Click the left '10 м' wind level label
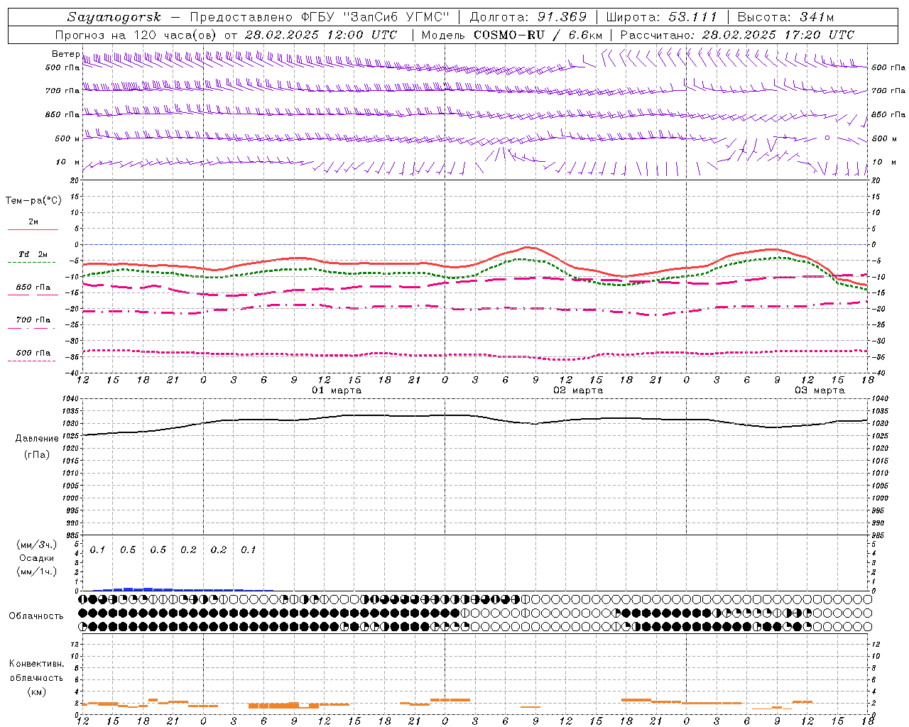 tap(68, 162)
